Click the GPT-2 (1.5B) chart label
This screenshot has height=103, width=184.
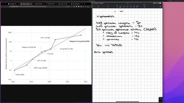click(42, 61)
